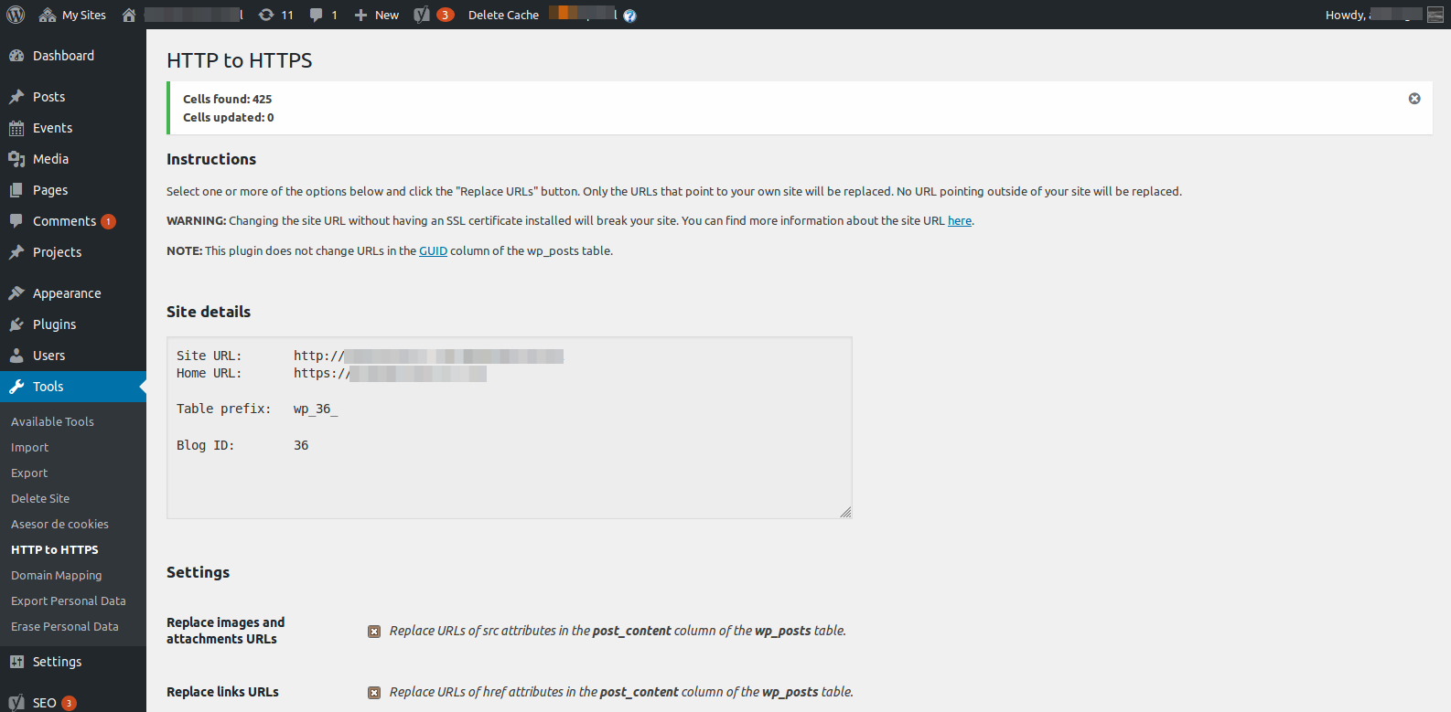Follow the 'here' site URL info link

[x=959, y=221]
